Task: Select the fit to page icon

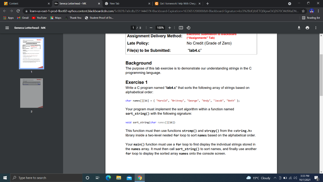Action: 180,27
